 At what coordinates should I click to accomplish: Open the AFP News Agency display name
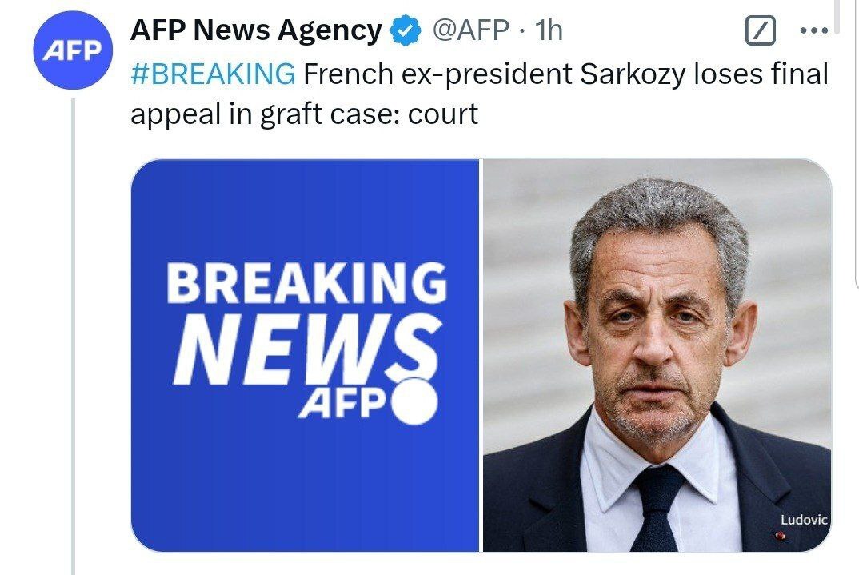[256, 30]
